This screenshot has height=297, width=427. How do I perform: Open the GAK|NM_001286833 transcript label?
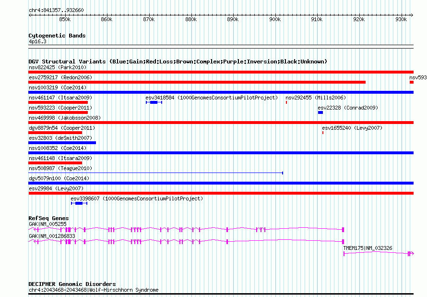point(52,236)
